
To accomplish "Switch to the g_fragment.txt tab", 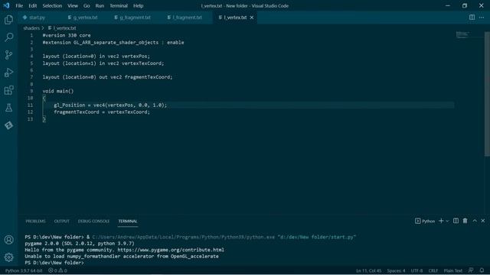I will point(132,18).
